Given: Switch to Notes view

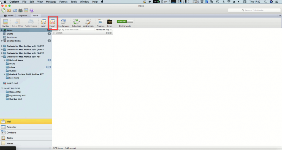Looking at the screenshot, I should (26, 143).
